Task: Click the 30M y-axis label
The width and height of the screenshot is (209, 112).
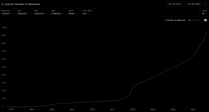Action: [4, 83]
